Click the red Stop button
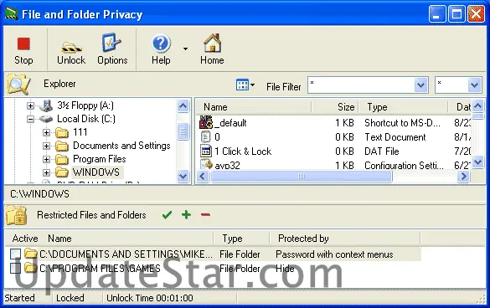 23,50
